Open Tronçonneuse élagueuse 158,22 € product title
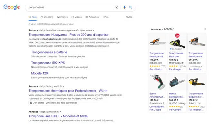Viewport: 222px width, 128px height. pyautogui.click(x=196, y=95)
